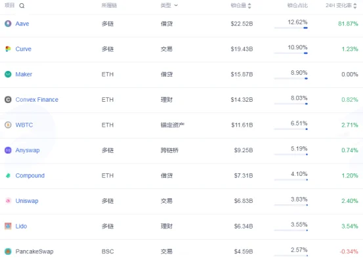Image resolution: width=363 pixels, height=258 pixels.
Task: Click the Anyswap purple logo icon
Action: (x=8, y=150)
